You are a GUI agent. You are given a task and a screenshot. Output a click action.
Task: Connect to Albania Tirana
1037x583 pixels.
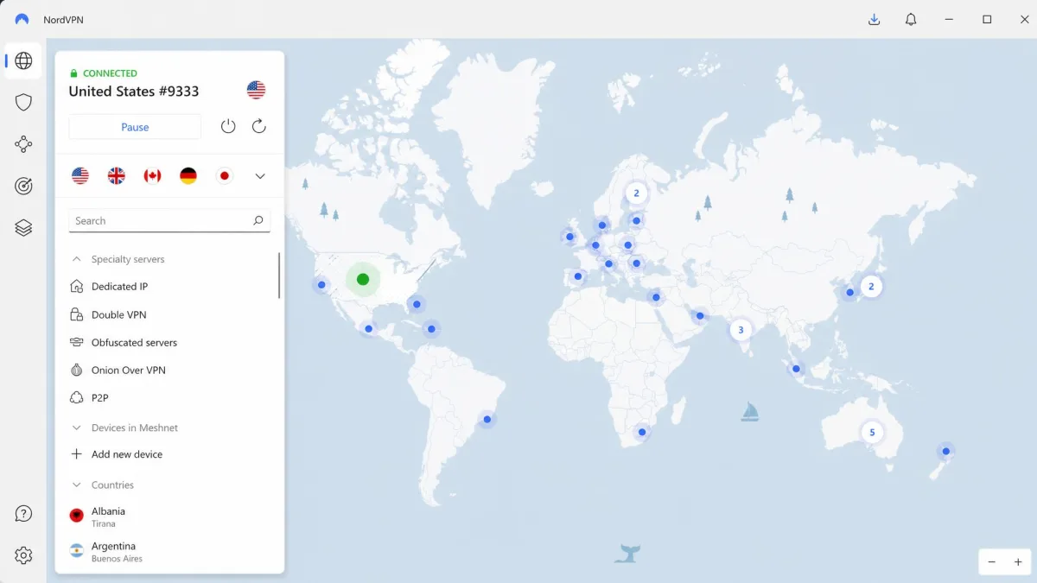click(170, 516)
